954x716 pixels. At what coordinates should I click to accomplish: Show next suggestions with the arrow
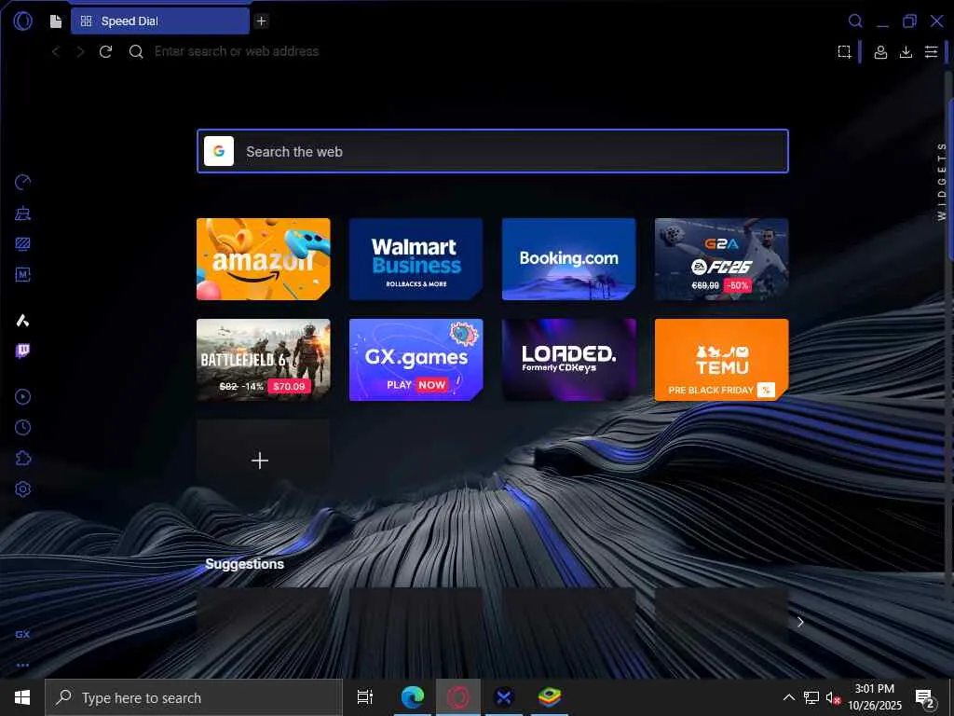[800, 622]
